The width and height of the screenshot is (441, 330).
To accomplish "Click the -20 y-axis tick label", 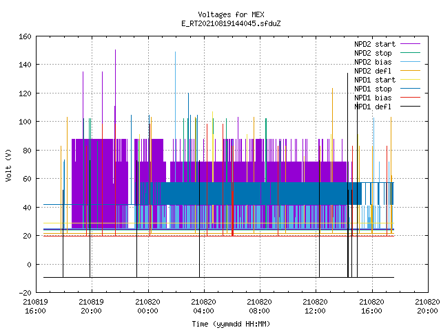I will tap(25, 293).
